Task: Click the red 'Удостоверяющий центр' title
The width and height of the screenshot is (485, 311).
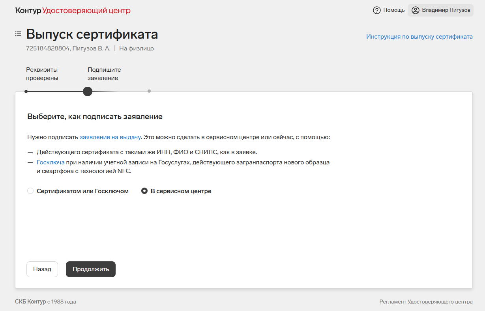Action: (86, 11)
